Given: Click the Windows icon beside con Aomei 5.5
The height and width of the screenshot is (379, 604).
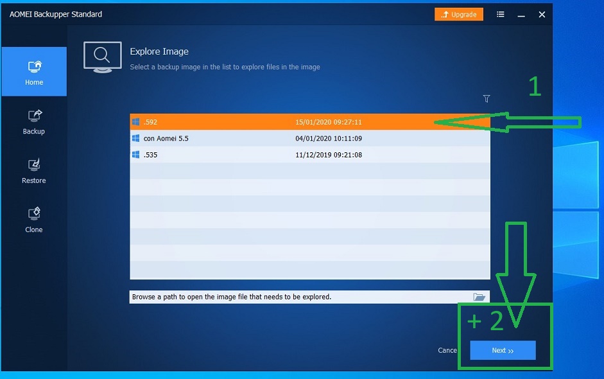Looking at the screenshot, I should [x=135, y=138].
